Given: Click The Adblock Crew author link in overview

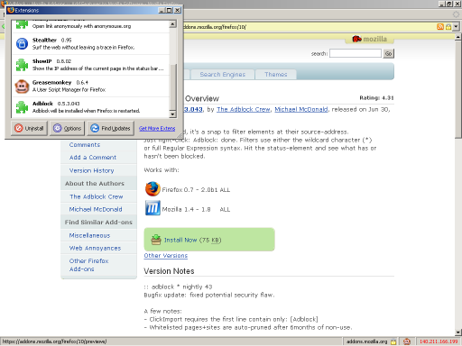Looking at the screenshot, I should pyautogui.click(x=244, y=109).
